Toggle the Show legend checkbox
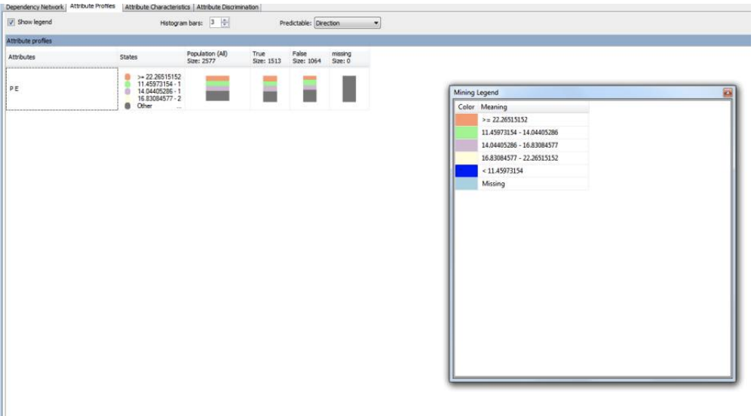754x416 pixels. tap(11, 23)
